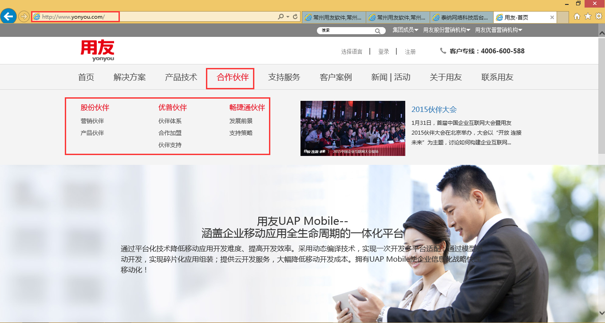Open the Favorites star icon
This screenshot has height=323, width=605.
588,16
